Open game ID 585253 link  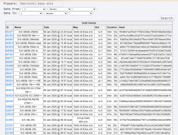click(x=10, y=81)
